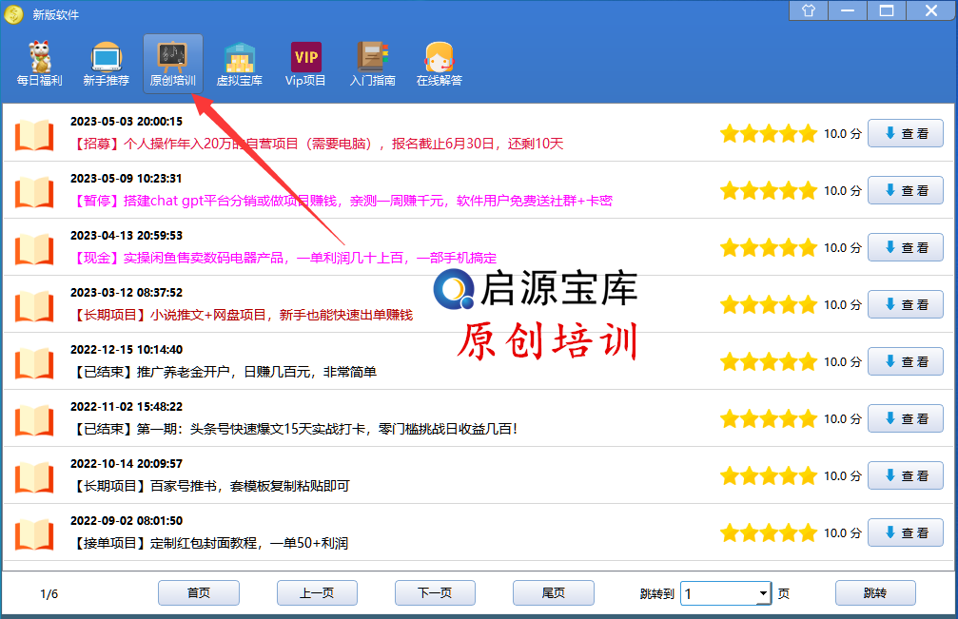The width and height of the screenshot is (958, 619).
Task: Open the Vip项目 icon
Action: tap(305, 64)
